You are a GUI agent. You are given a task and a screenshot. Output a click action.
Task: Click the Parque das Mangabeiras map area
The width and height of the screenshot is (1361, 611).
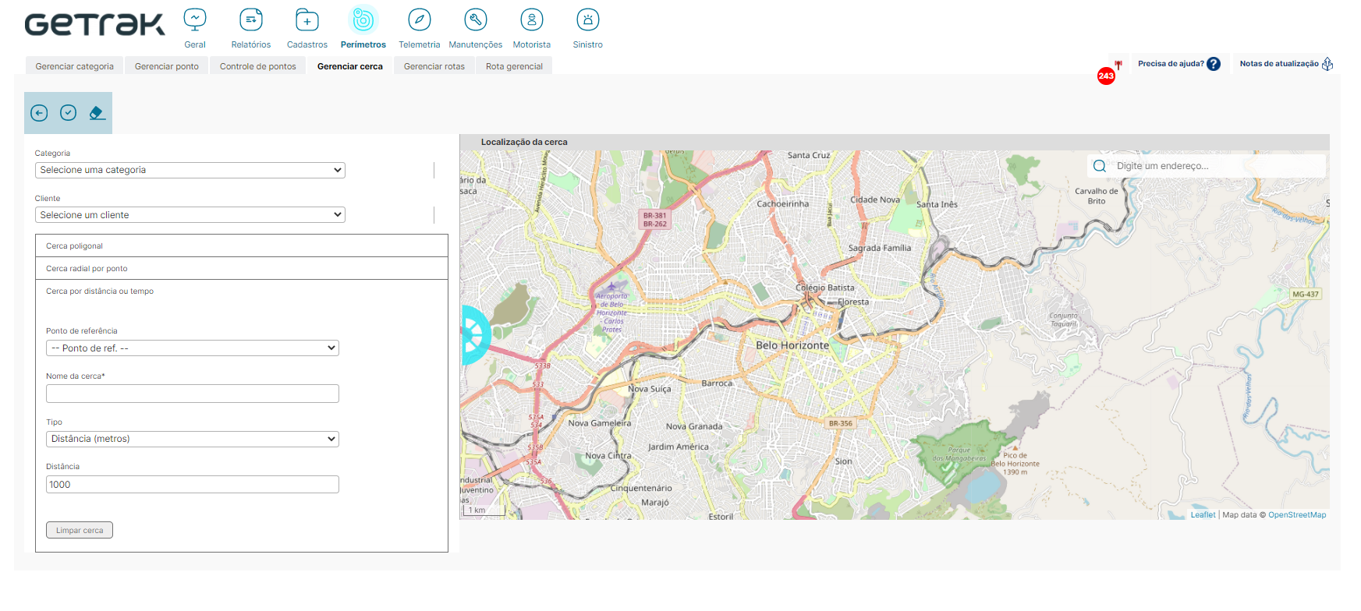click(959, 454)
